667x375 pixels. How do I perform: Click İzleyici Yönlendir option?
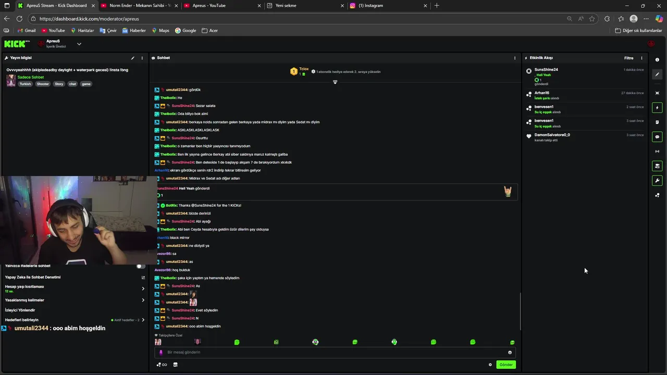20,310
